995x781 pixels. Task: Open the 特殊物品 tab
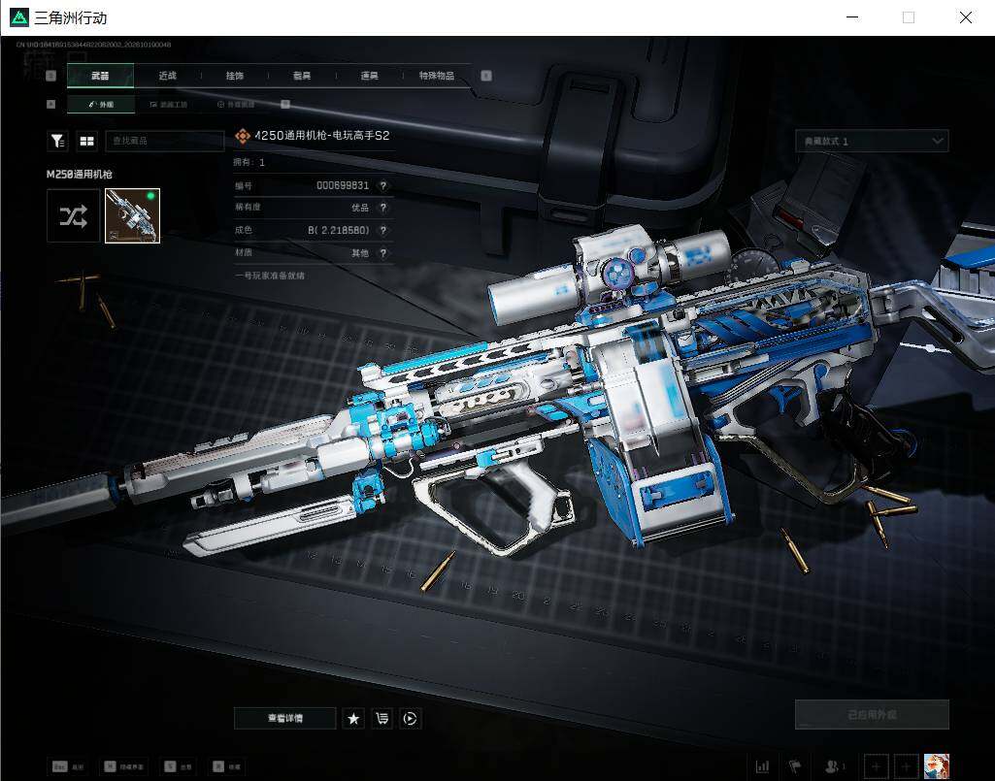pyautogui.click(x=437, y=76)
